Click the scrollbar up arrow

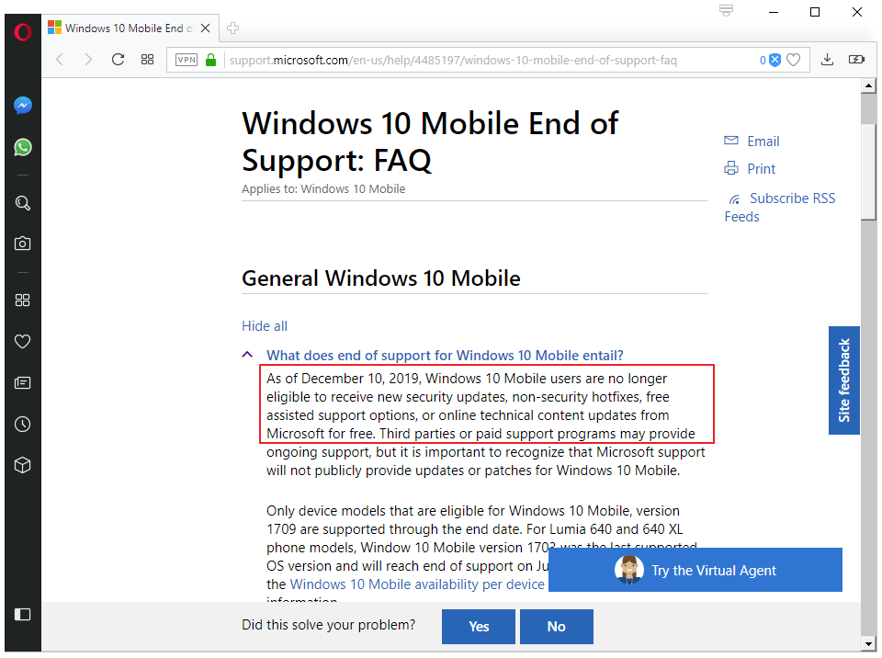tap(868, 86)
